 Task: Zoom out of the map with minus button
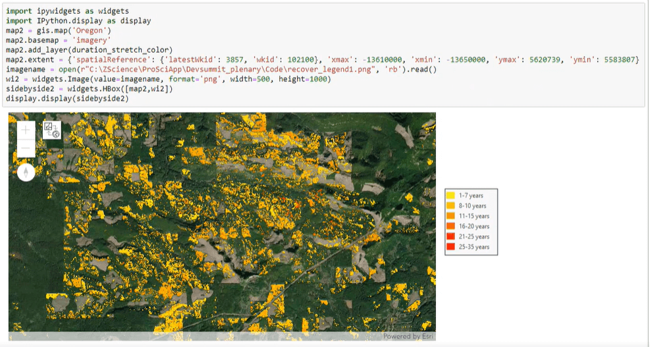[26, 148]
